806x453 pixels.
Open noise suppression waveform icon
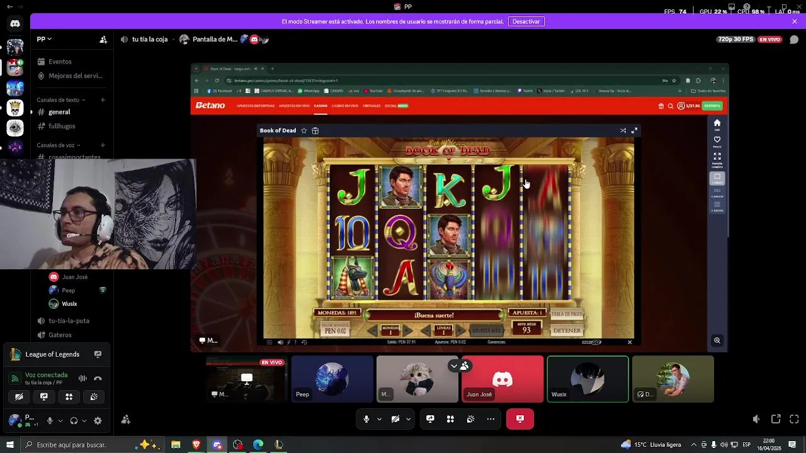(x=82, y=378)
